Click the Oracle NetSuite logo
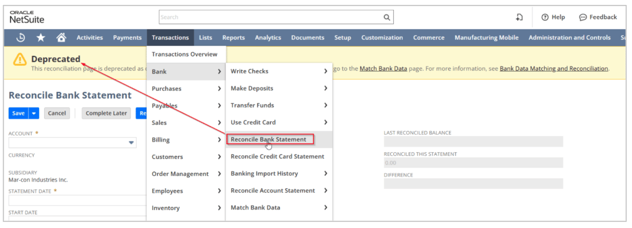 [x=27, y=17]
